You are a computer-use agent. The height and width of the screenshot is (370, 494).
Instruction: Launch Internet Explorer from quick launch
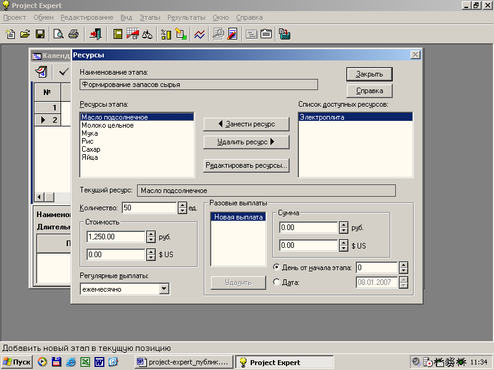pyautogui.click(x=70, y=362)
